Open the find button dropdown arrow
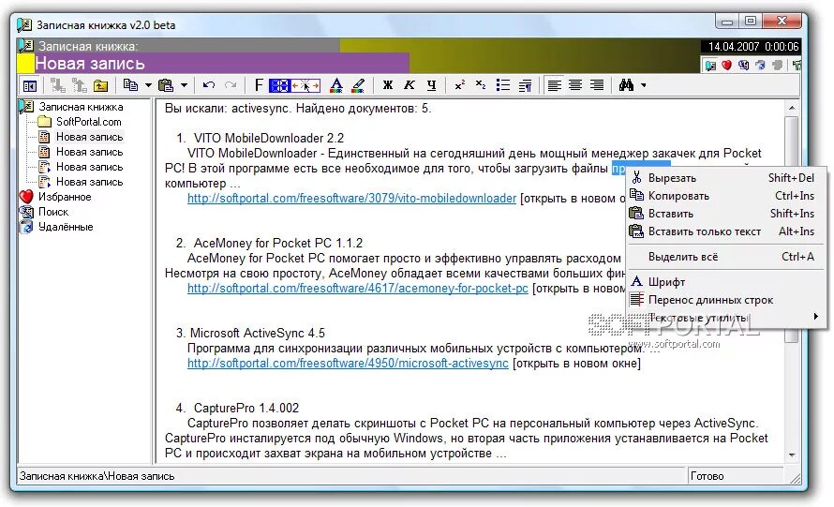 644,85
